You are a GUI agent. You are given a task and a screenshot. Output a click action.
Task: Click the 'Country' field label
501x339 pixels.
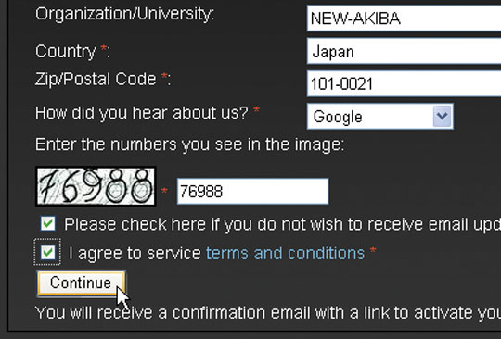(x=66, y=51)
